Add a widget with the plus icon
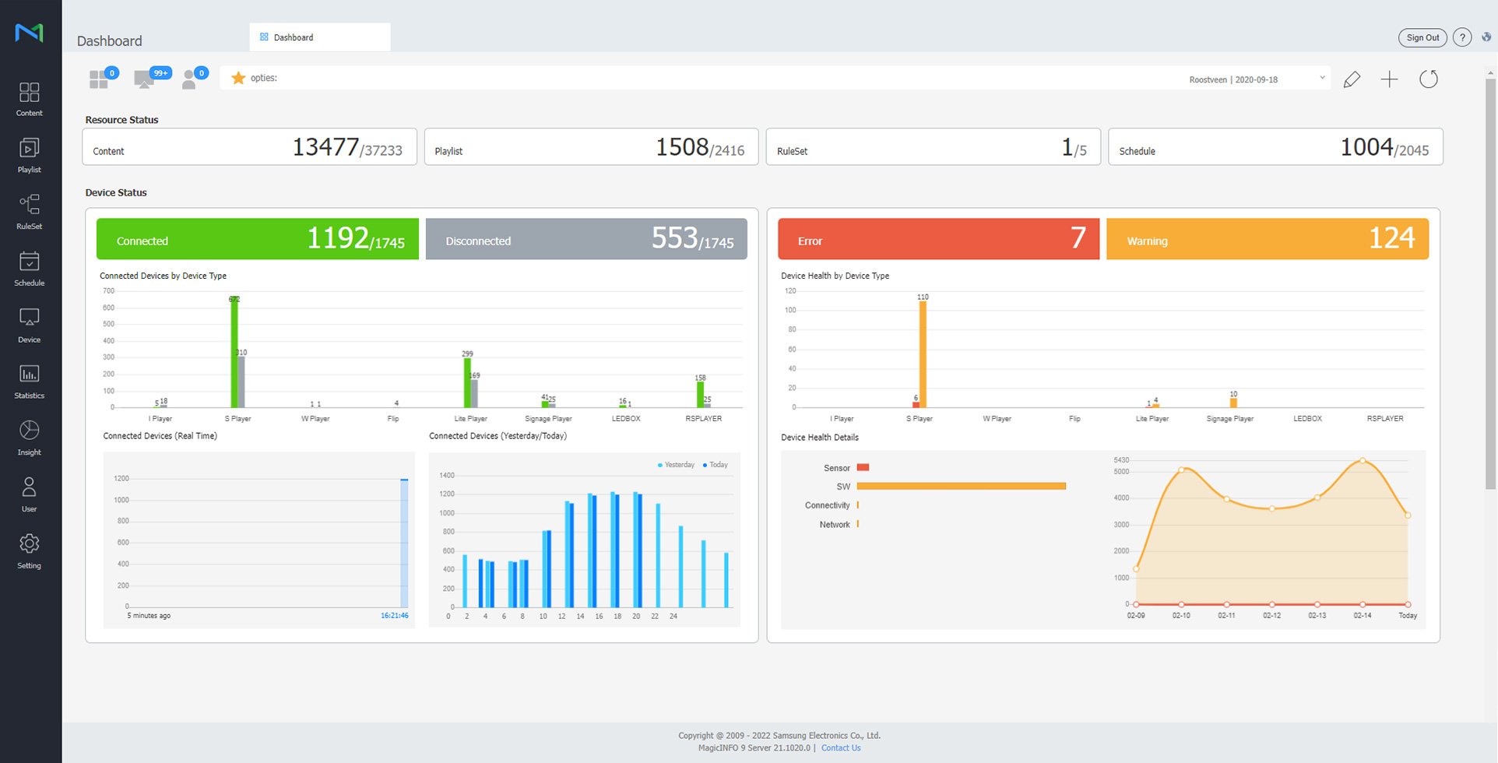 [1390, 79]
